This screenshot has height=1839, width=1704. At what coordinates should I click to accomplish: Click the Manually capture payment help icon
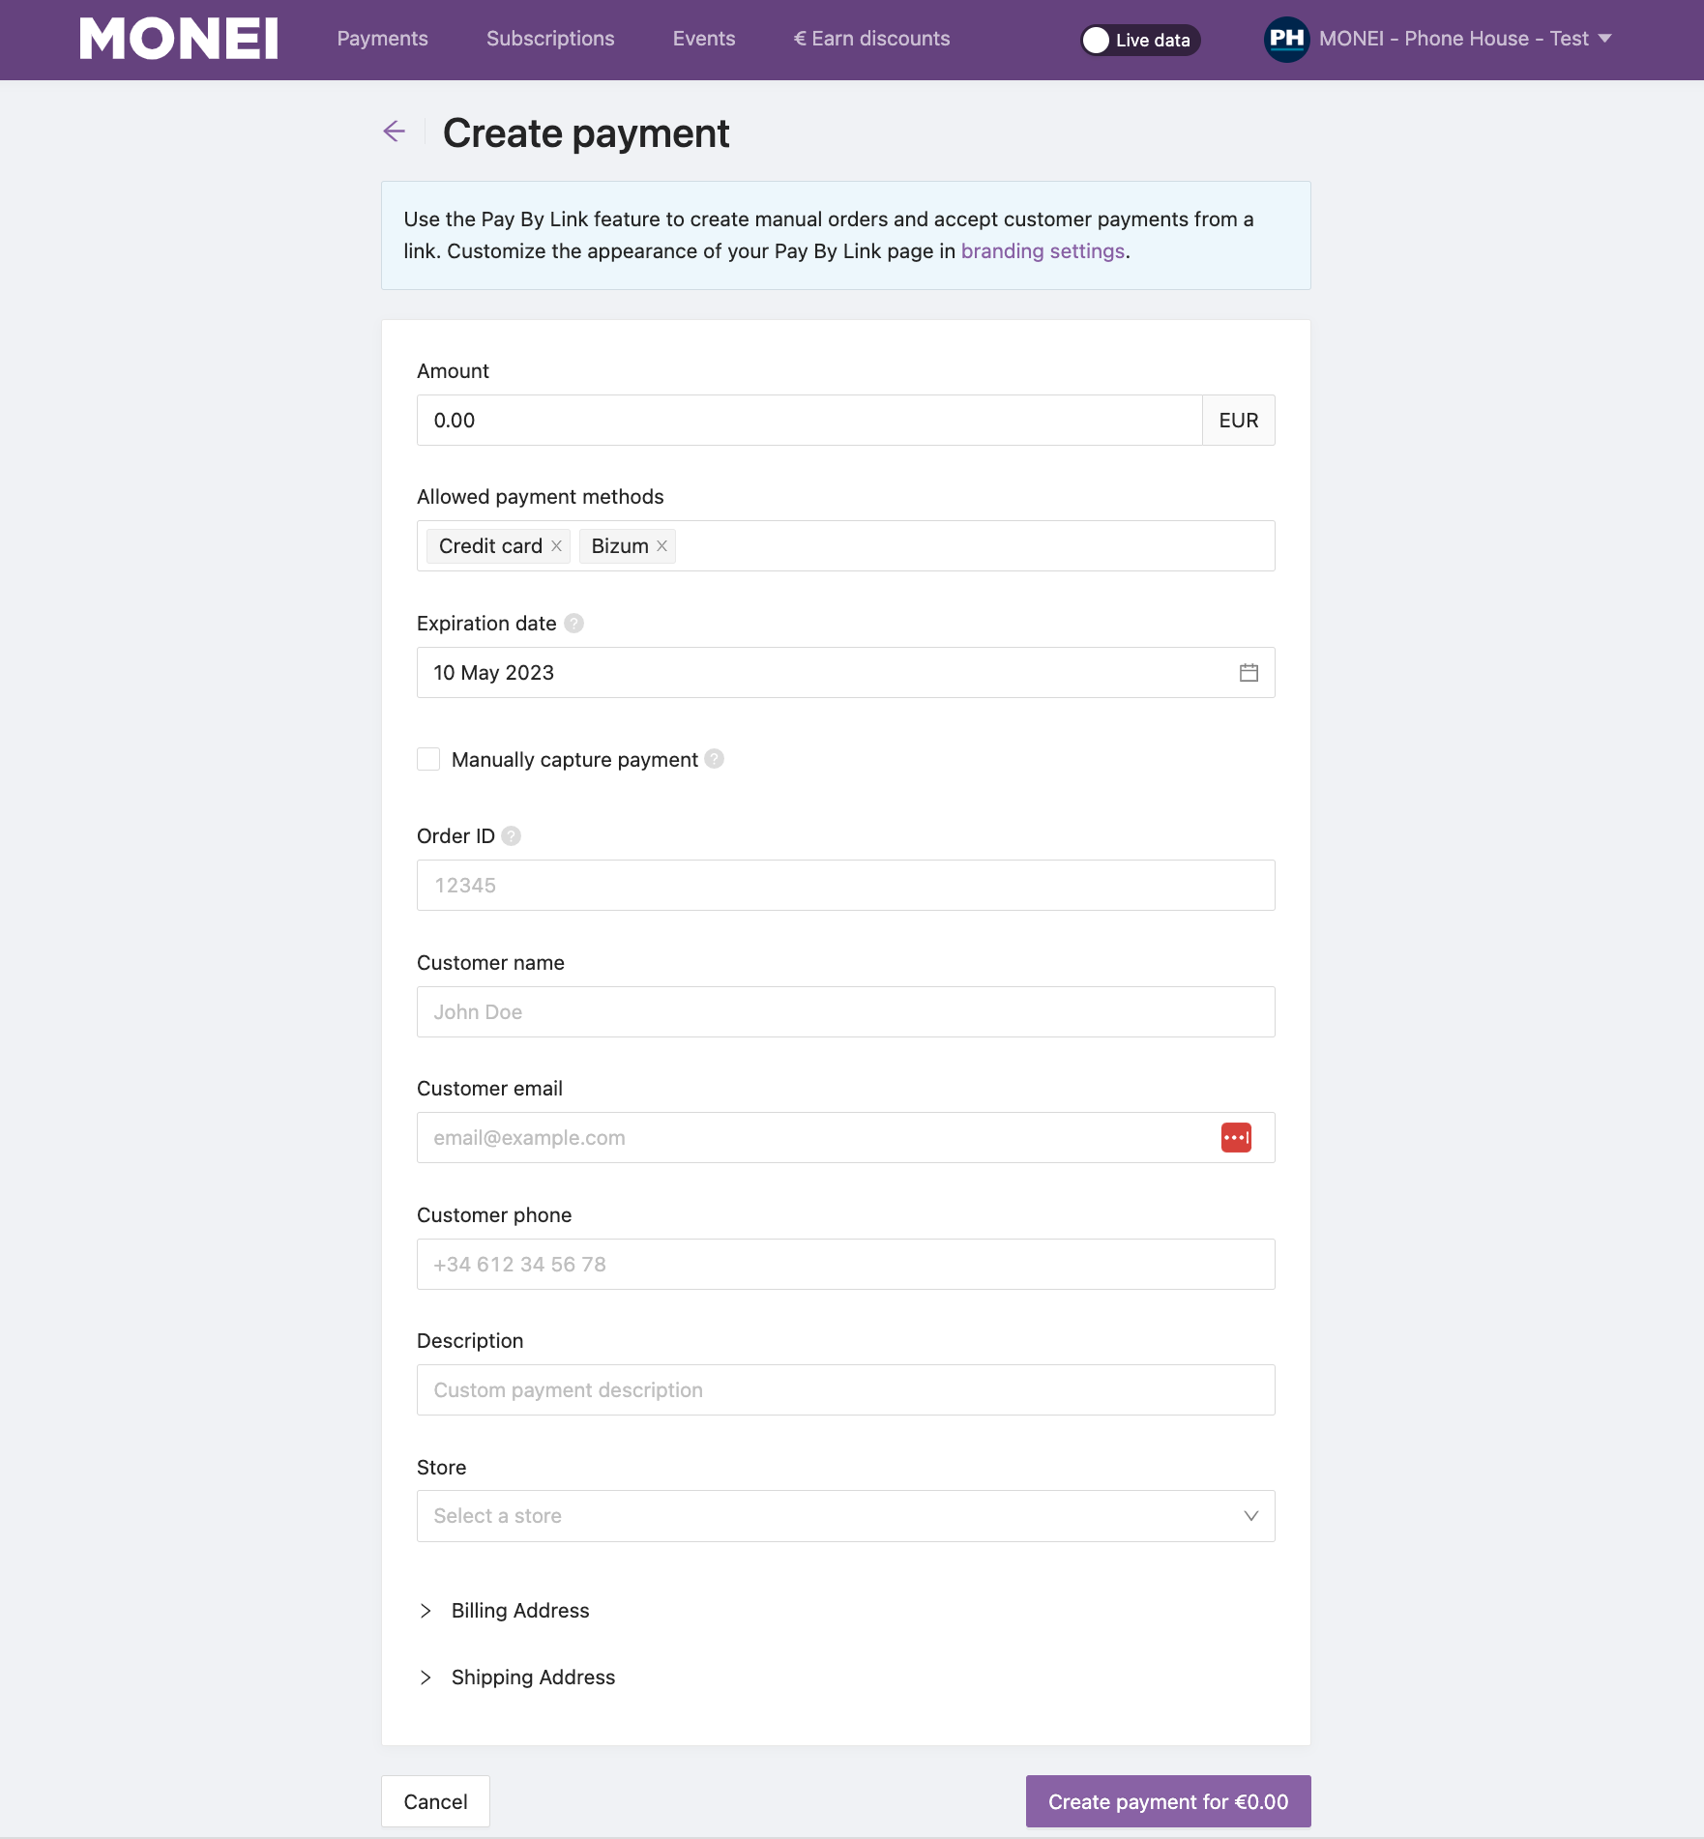(714, 759)
